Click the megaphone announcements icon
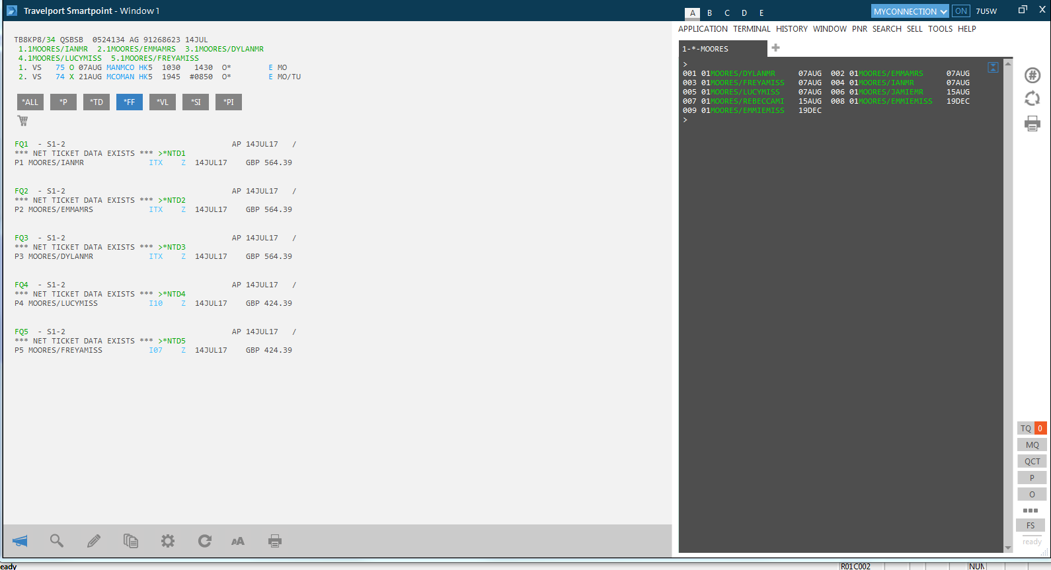The image size is (1051, 570). pos(20,541)
